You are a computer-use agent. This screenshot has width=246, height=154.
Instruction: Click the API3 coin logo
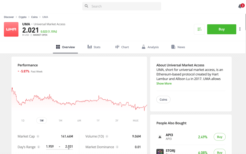[160, 137]
